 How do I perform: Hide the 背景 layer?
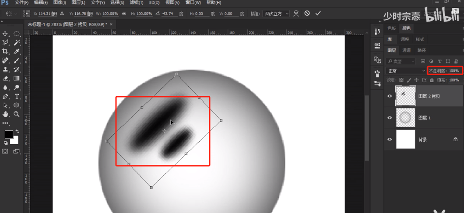390,140
